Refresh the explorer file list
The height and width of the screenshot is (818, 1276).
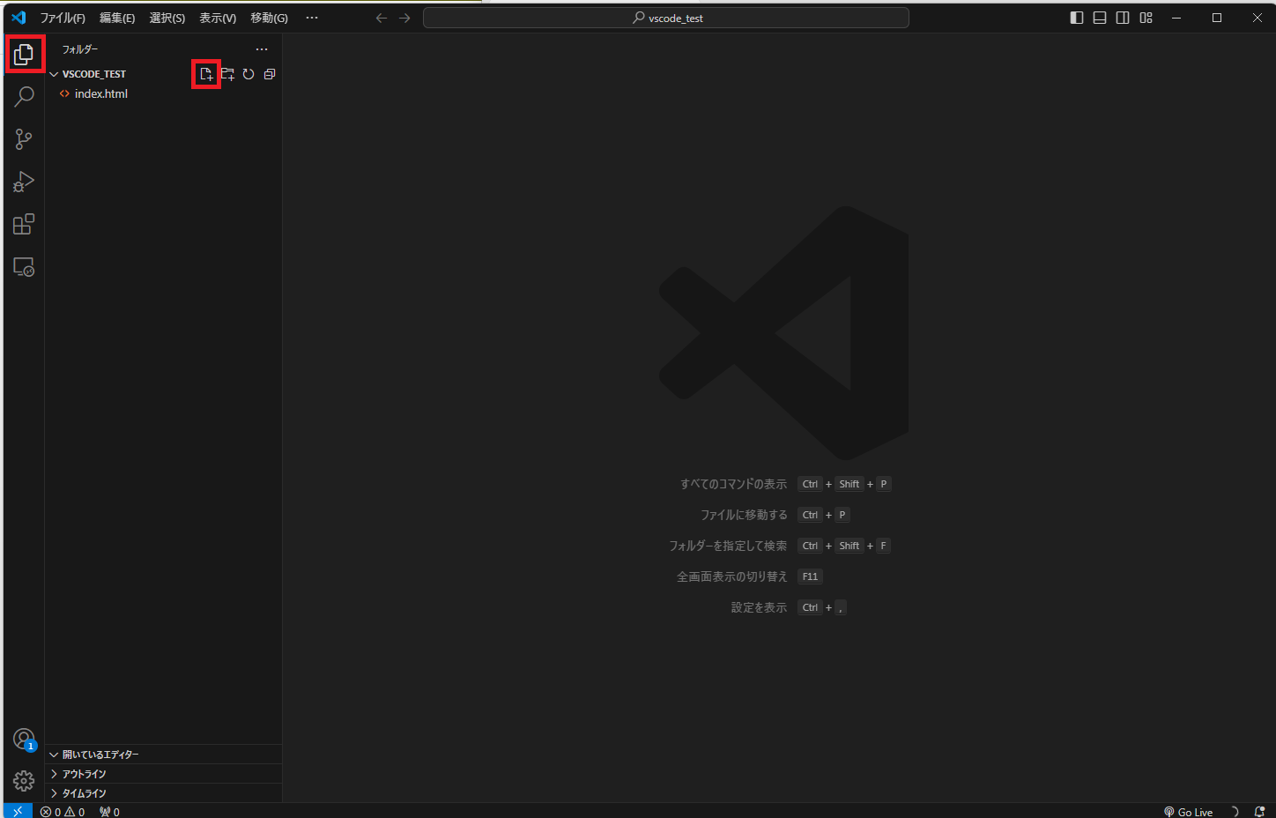249,74
